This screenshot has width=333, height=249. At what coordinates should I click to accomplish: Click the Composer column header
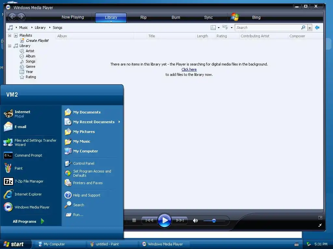305,36
